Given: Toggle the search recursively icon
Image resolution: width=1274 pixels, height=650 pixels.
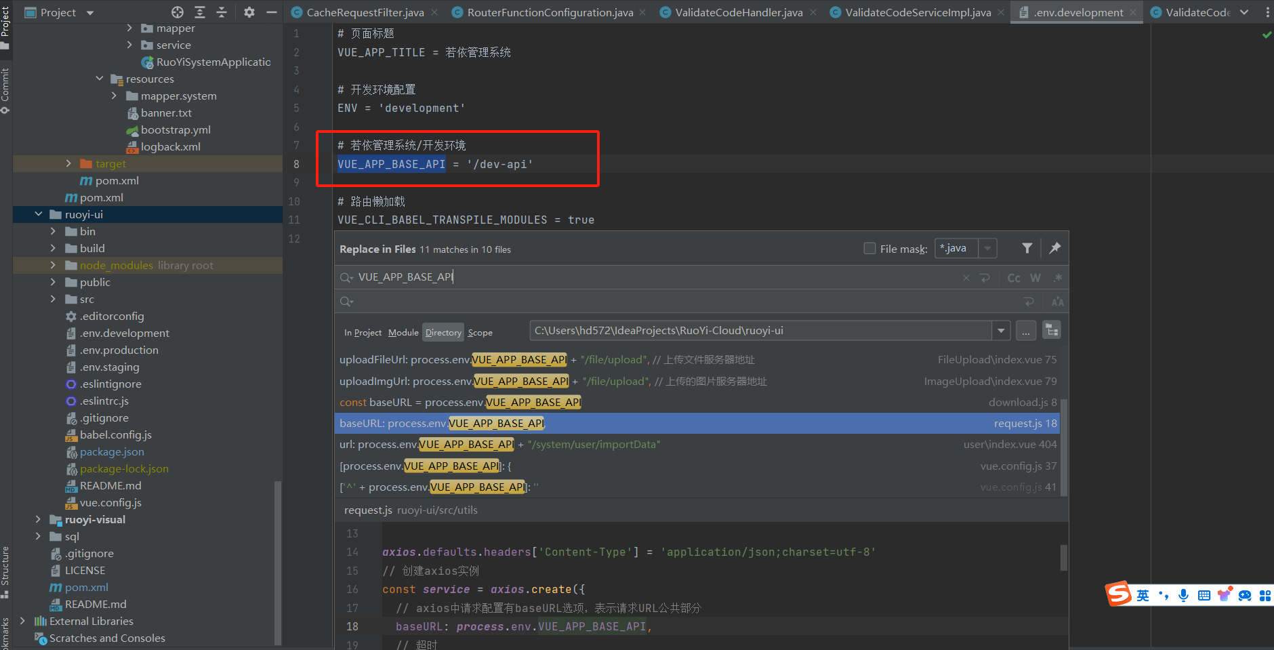Looking at the screenshot, I should pos(1052,331).
